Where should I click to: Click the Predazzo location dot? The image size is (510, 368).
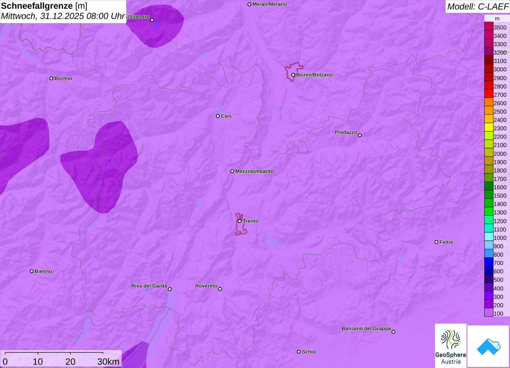click(360, 135)
